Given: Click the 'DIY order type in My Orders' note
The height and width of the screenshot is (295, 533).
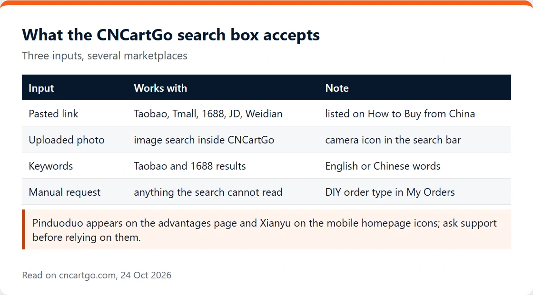Looking at the screenshot, I should click(x=415, y=192).
